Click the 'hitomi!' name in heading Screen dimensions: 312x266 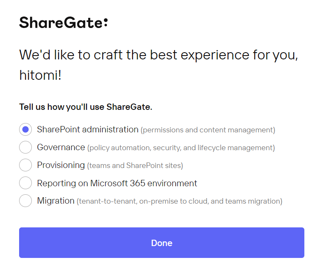tap(40, 76)
